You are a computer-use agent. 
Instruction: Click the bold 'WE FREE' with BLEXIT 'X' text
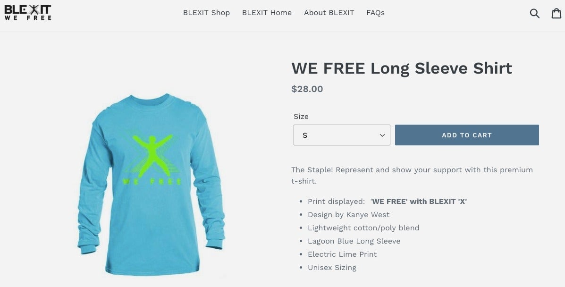[419, 202]
